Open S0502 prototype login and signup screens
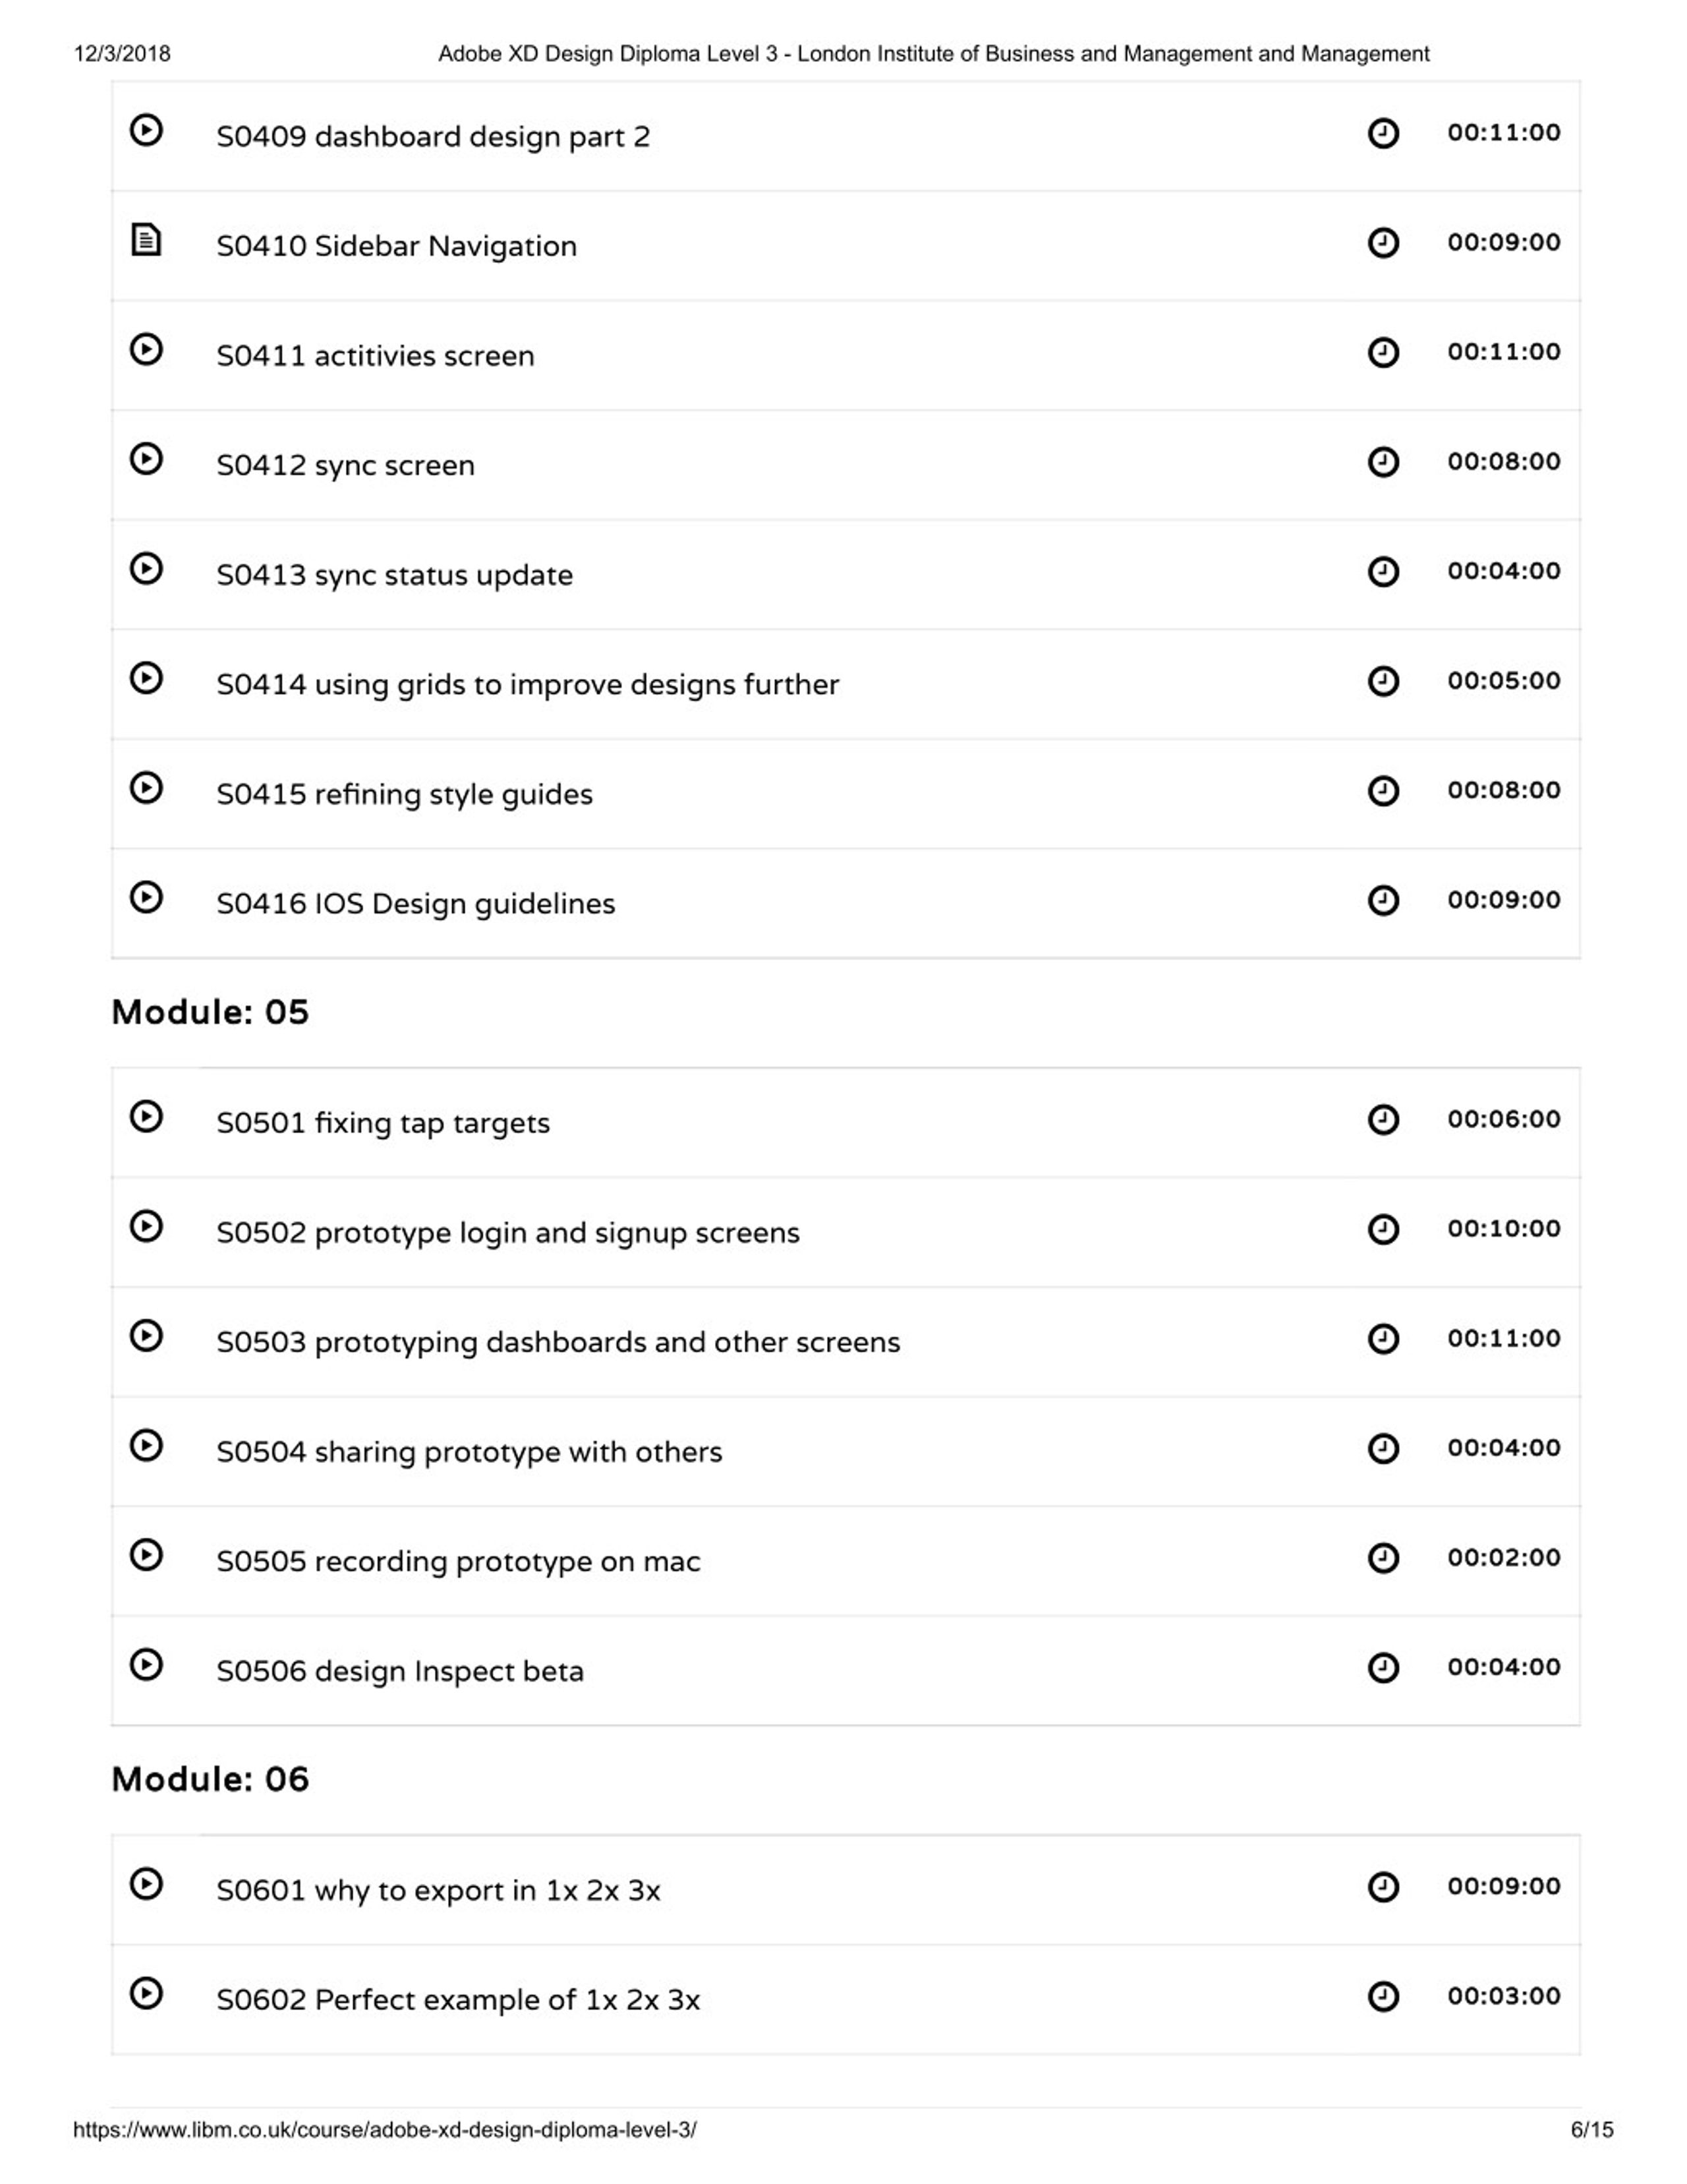 coord(509,1233)
